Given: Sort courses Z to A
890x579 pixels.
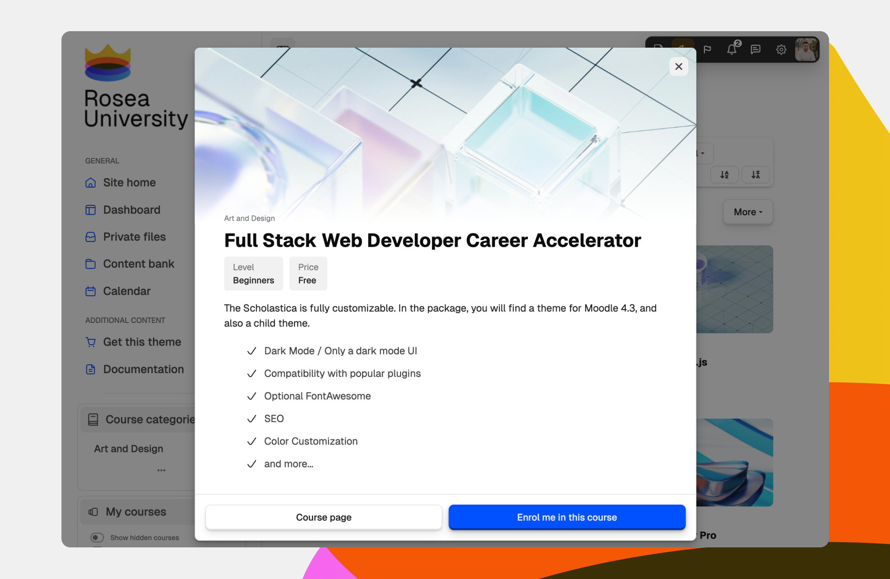Looking at the screenshot, I should coord(756,175).
